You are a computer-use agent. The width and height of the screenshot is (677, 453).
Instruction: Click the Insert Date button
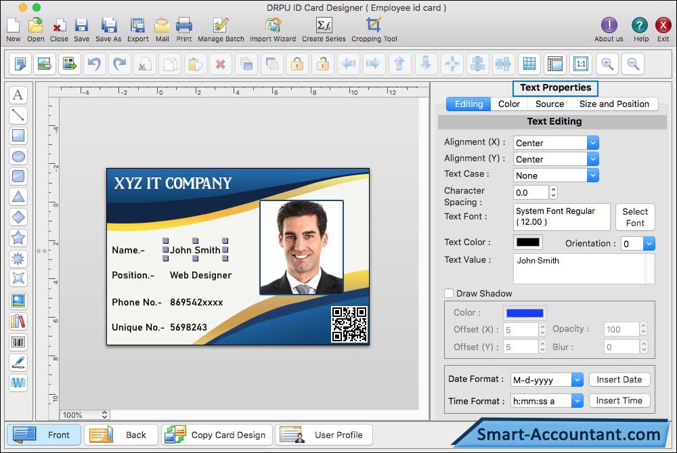point(619,380)
